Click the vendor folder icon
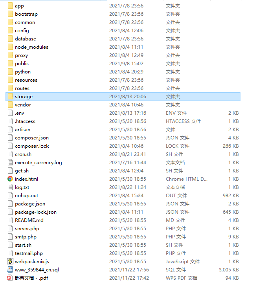The image size is (277, 284). (x=10, y=104)
